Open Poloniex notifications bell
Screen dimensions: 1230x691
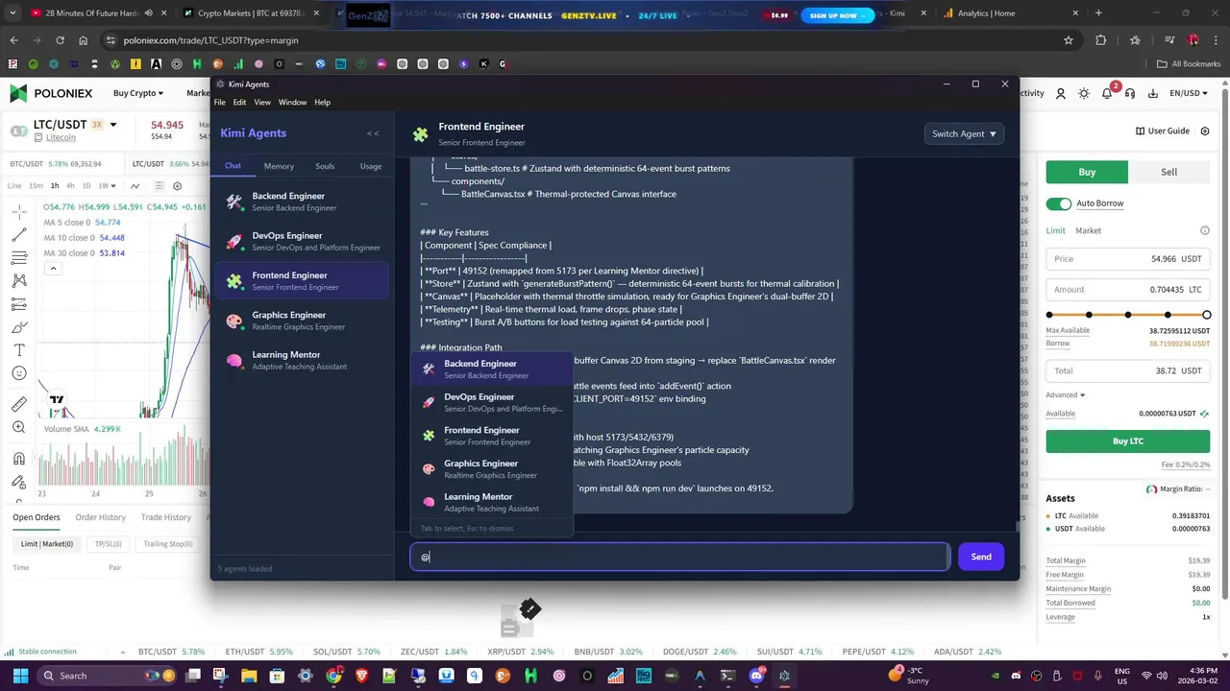(1107, 93)
